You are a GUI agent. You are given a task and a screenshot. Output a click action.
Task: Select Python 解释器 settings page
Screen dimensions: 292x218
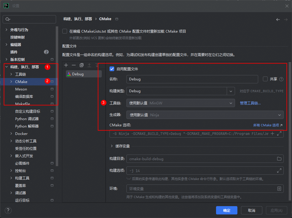point(27,126)
